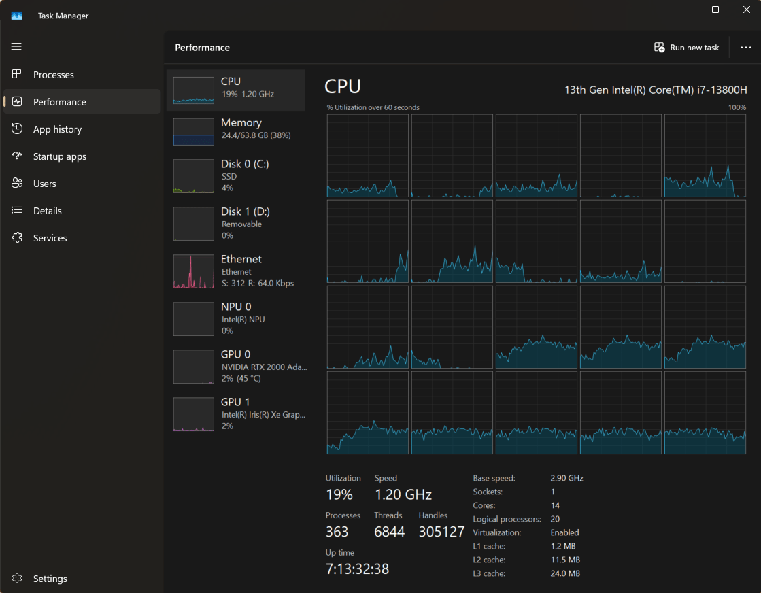The height and width of the screenshot is (593, 761).
Task: View Ethernet network performance
Action: tap(235, 271)
